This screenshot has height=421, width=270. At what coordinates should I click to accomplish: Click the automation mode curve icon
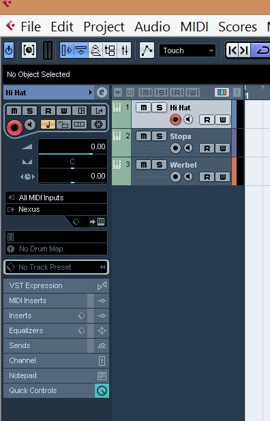[147, 50]
